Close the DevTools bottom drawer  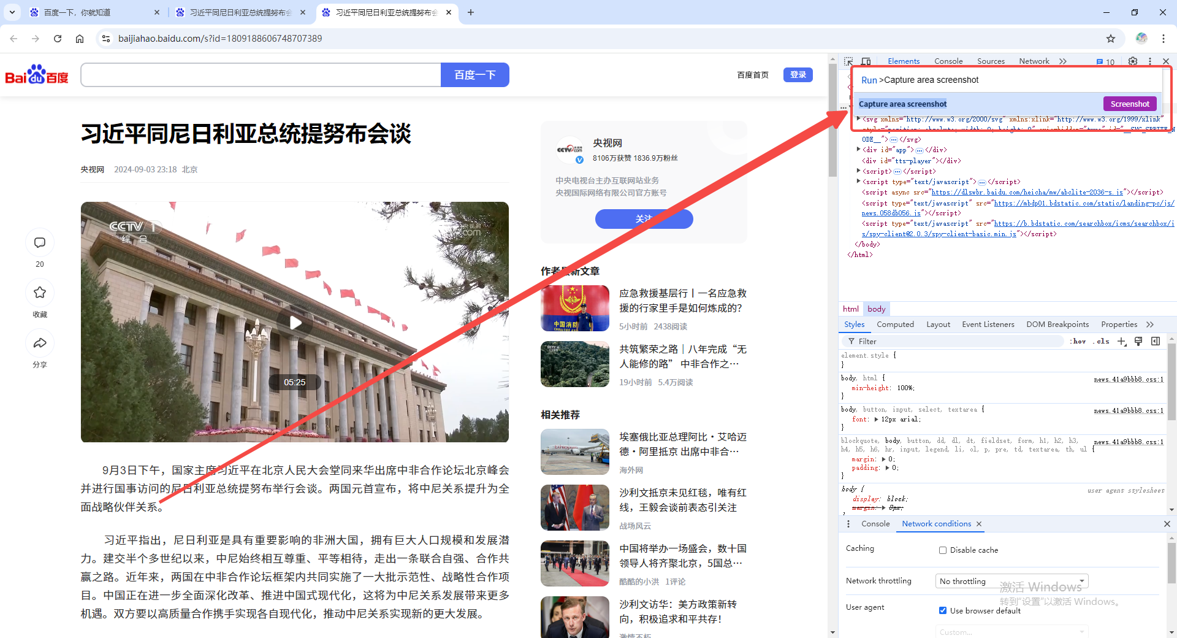pyautogui.click(x=1167, y=524)
